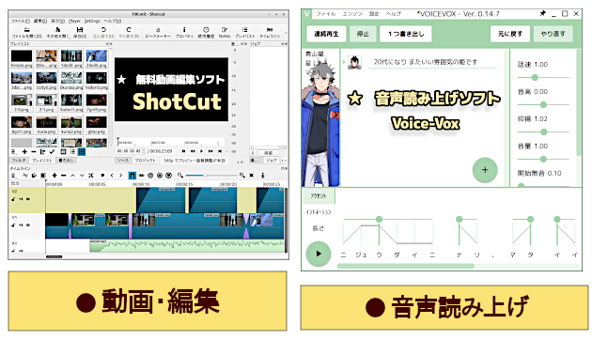
Task: Open the playlist hamburger menu dropdown
Action: (x=14, y=152)
